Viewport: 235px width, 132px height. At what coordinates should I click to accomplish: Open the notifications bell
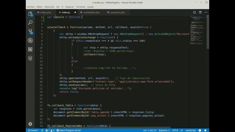(205, 131)
